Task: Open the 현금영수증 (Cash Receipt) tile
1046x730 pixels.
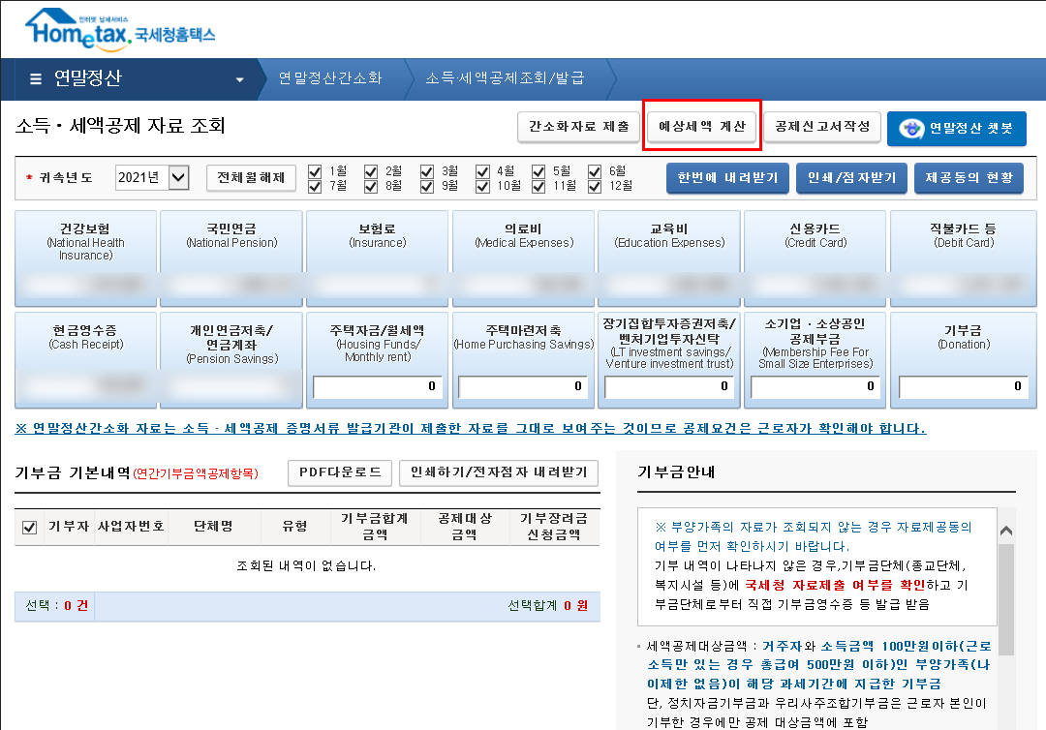Action: pos(85,360)
